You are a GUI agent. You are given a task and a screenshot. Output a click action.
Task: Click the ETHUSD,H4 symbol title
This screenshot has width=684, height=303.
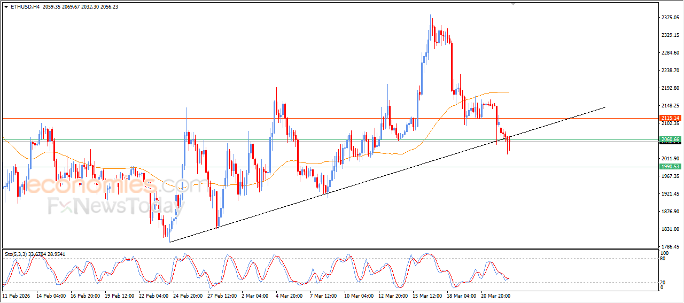[25, 7]
